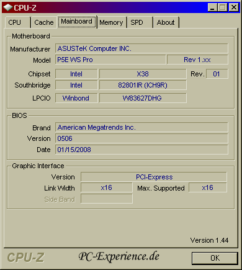The image size is (242, 270).
Task: Open the Cache tab
Action: point(44,22)
